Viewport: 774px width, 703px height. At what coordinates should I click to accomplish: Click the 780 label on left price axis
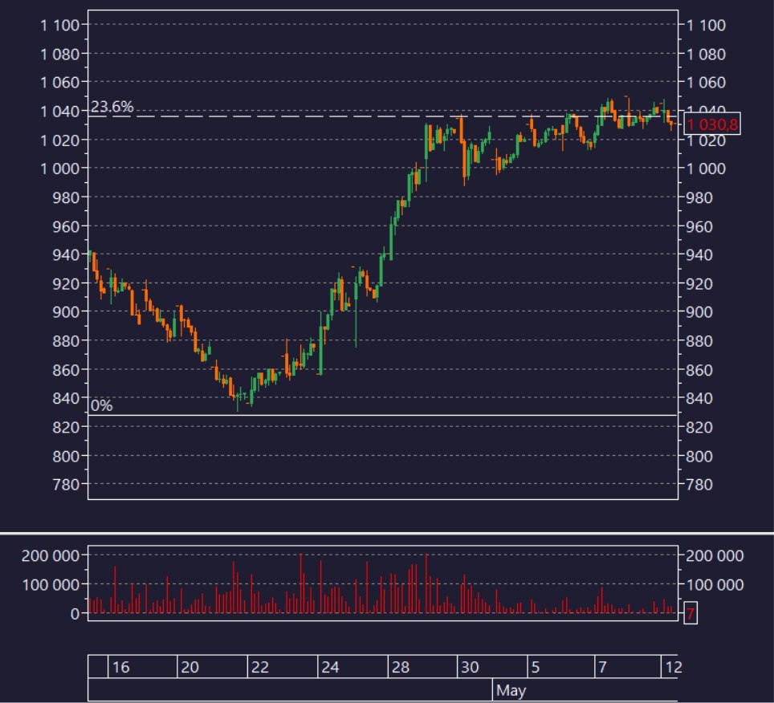click(66, 485)
